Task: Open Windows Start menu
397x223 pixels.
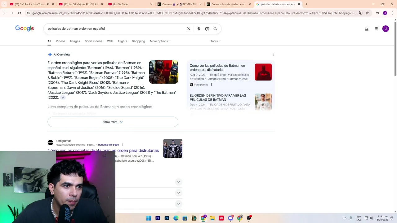Action: 149,218
